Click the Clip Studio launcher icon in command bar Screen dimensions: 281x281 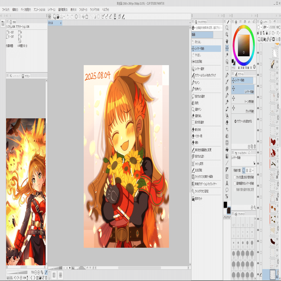50,16
